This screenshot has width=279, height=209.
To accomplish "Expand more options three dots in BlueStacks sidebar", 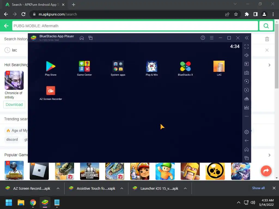I will click(x=247, y=116).
